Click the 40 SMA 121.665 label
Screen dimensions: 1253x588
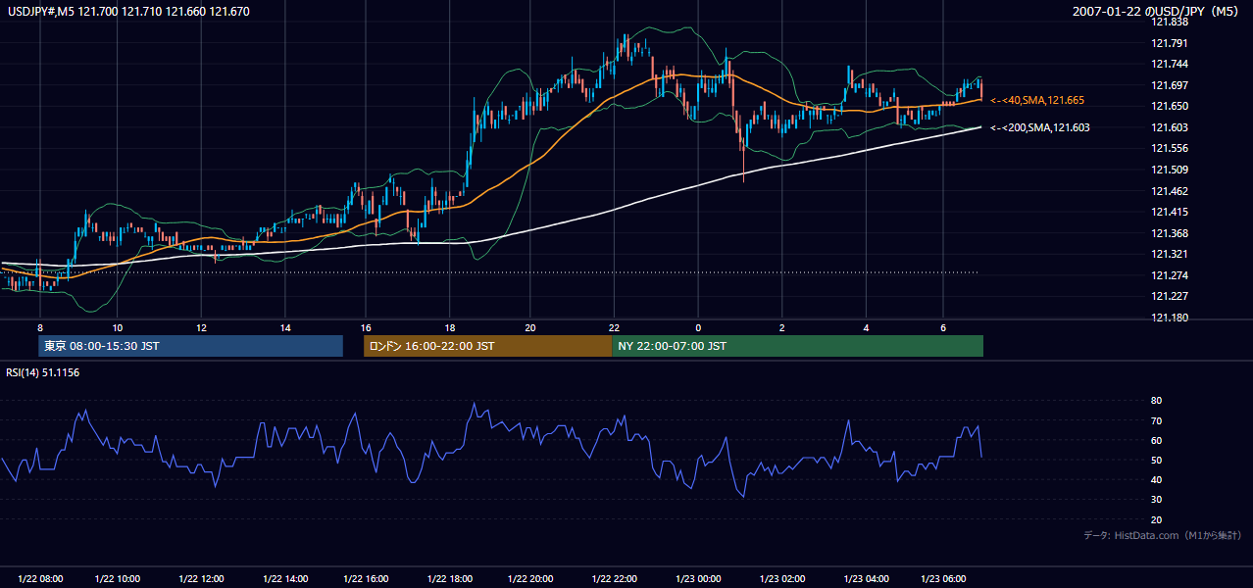1037,100
